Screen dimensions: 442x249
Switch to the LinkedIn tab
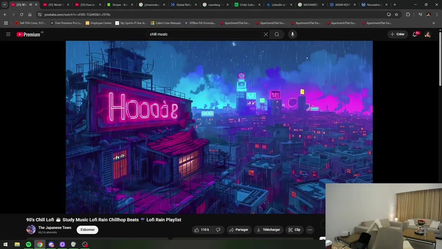(280, 5)
